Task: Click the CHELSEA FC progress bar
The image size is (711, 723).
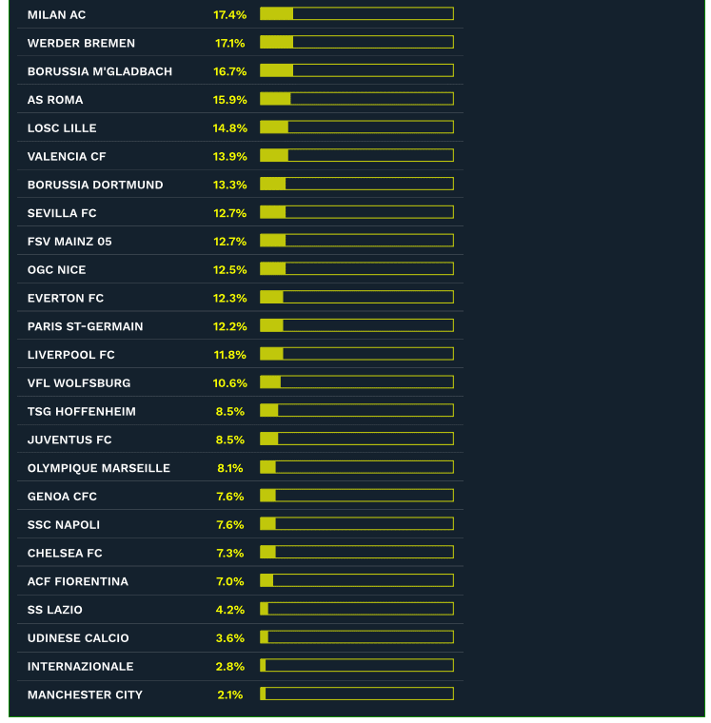Action: [x=356, y=553]
